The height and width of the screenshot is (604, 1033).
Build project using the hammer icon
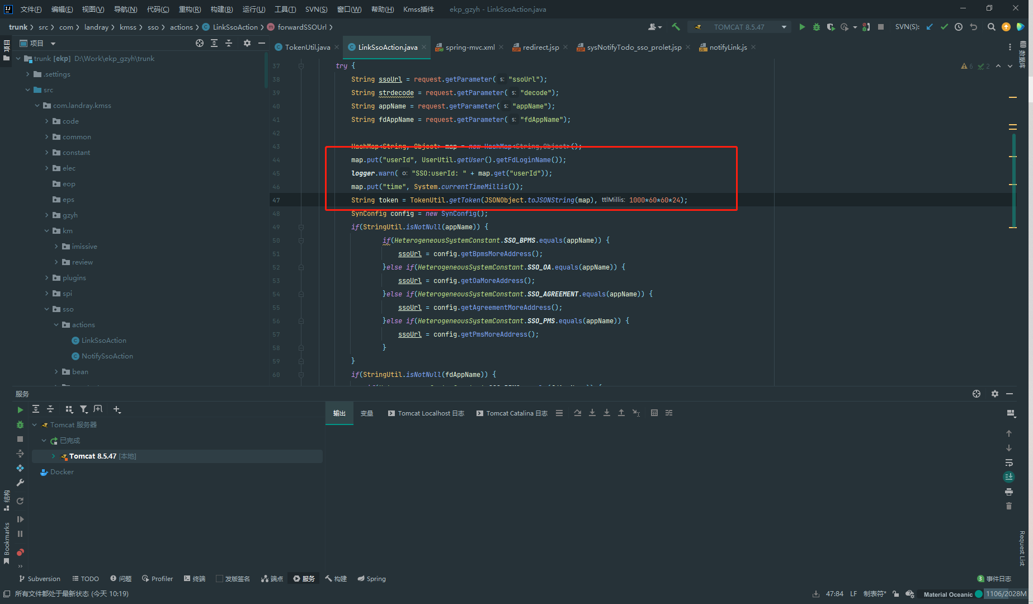[676, 27]
